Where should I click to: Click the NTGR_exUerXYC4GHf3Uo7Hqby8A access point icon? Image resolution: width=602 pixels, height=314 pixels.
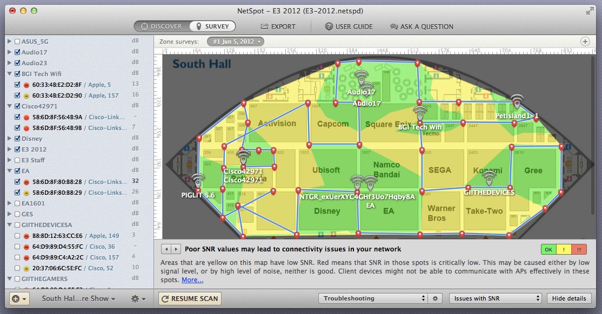pyautogui.click(x=357, y=182)
